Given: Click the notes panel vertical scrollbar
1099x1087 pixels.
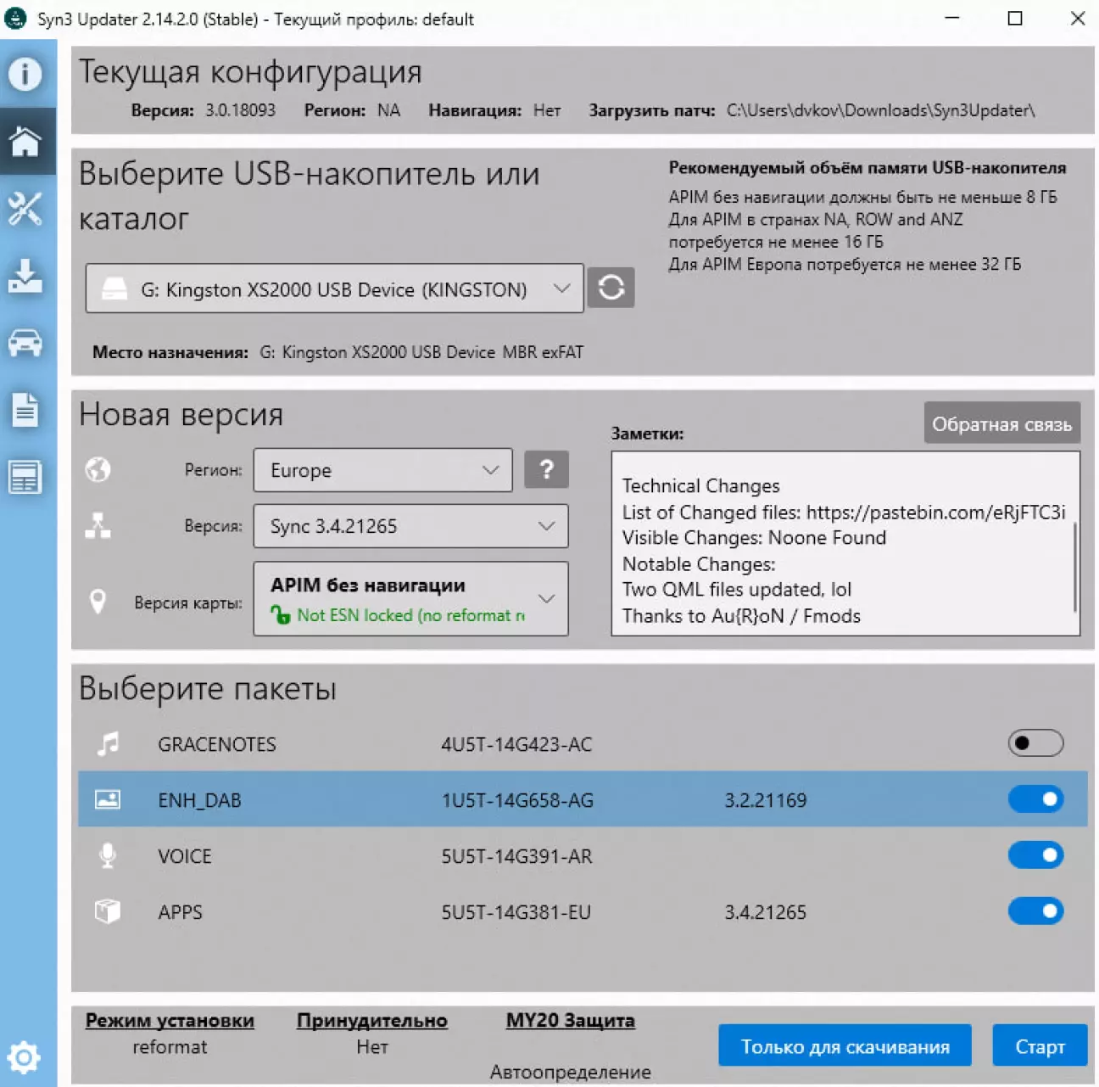Looking at the screenshot, I should coord(1074,567).
